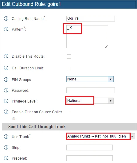This screenshot has height=163, width=137.
Task: Click info icon beside Call Duration Limit
Action: tap(6, 68)
